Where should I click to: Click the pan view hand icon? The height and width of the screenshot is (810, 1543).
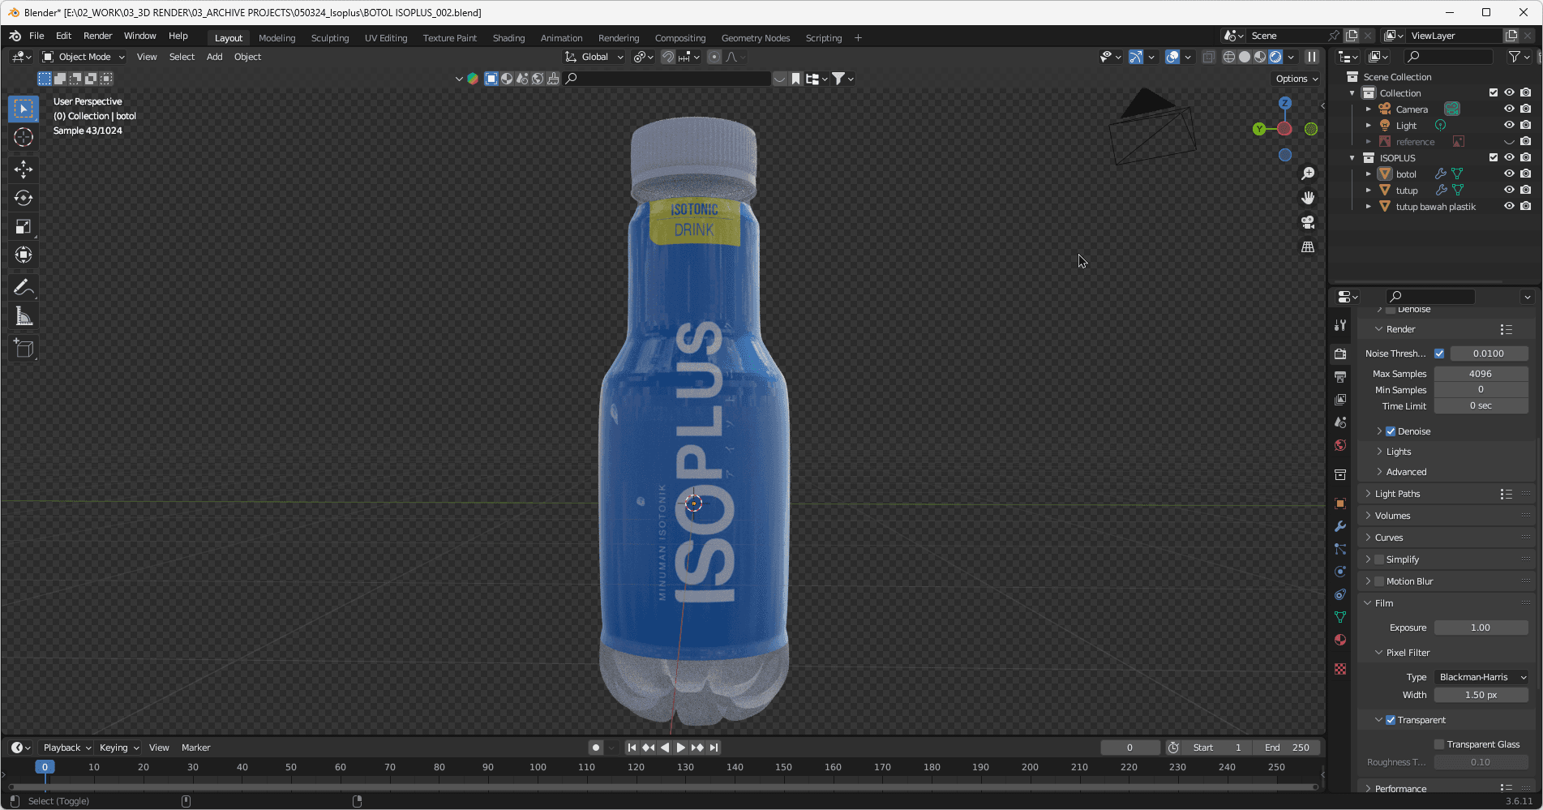tap(1308, 198)
